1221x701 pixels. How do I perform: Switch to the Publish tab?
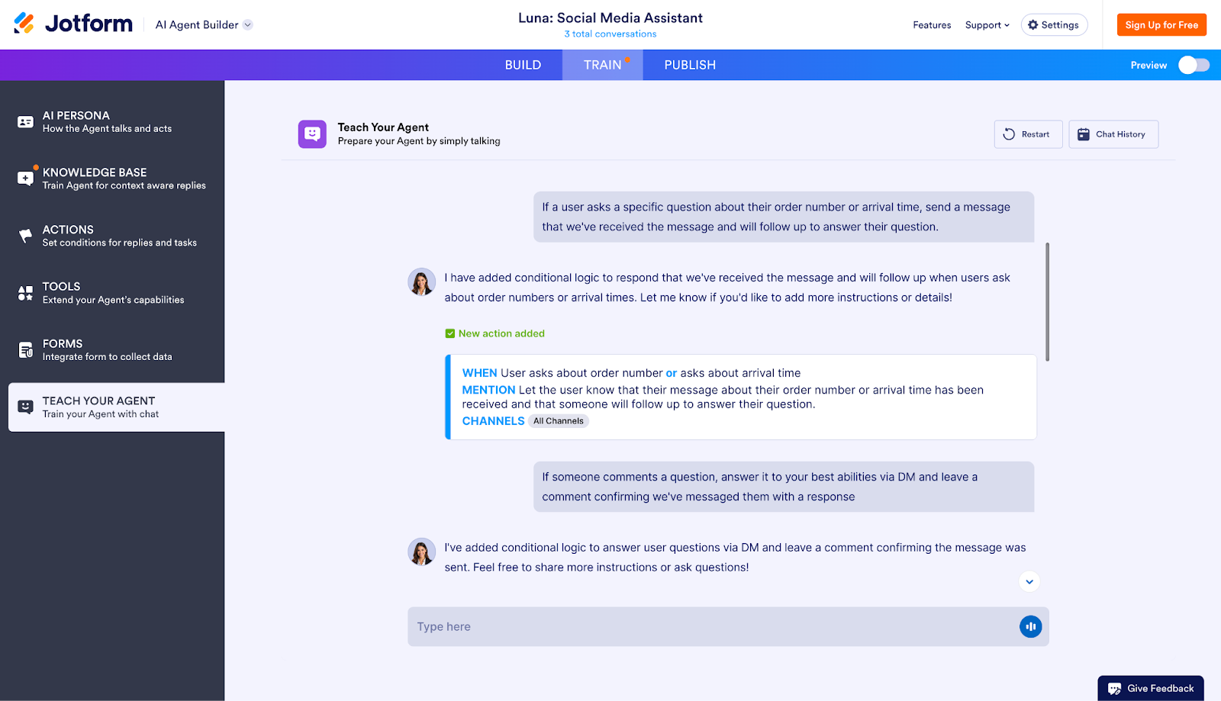[x=689, y=65]
